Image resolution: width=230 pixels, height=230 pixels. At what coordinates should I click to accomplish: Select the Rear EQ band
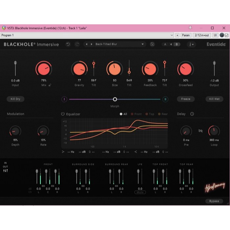pos(163,114)
